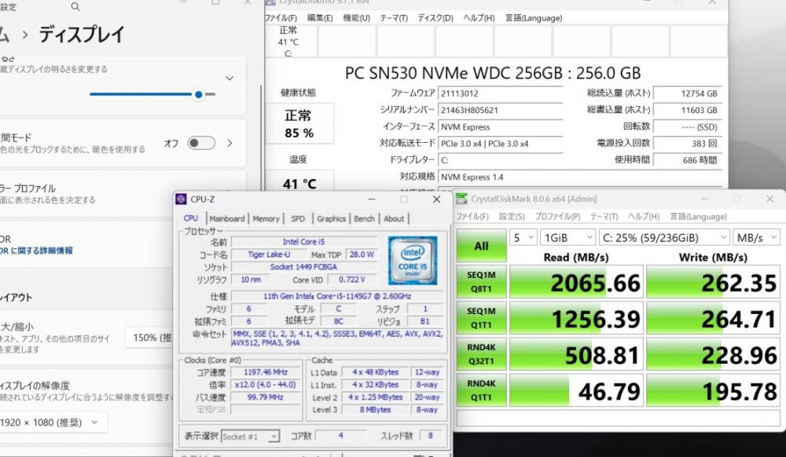Click the NVM Express interface field
Image resolution: width=786 pixels, height=457 pixels.
coord(500,127)
